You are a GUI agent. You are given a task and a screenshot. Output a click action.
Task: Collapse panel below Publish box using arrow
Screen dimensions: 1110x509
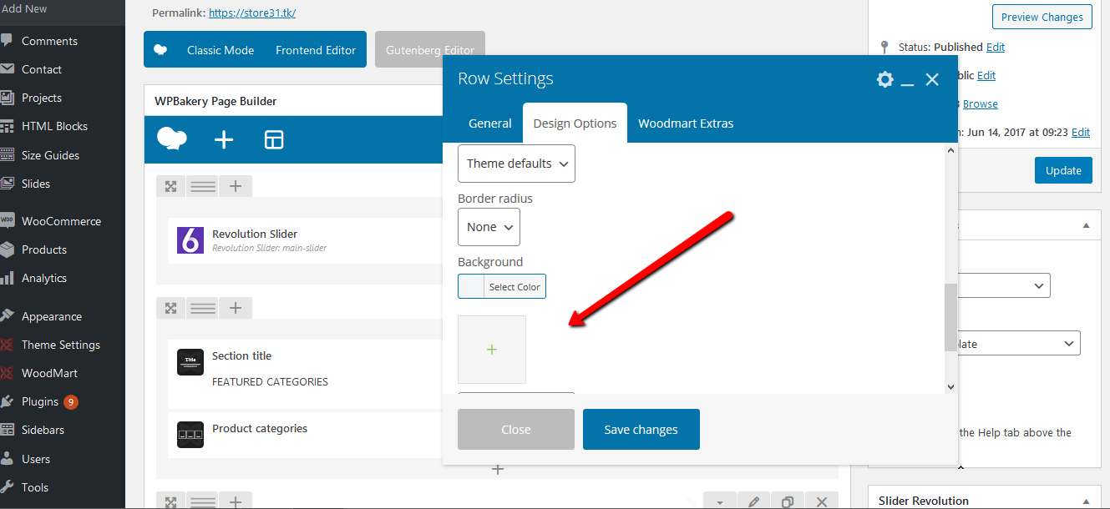1086,225
